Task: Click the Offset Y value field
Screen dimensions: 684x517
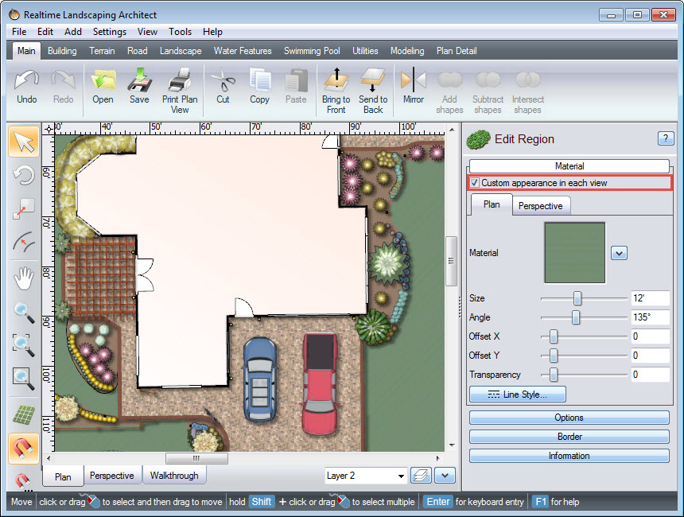Action: tap(650, 356)
